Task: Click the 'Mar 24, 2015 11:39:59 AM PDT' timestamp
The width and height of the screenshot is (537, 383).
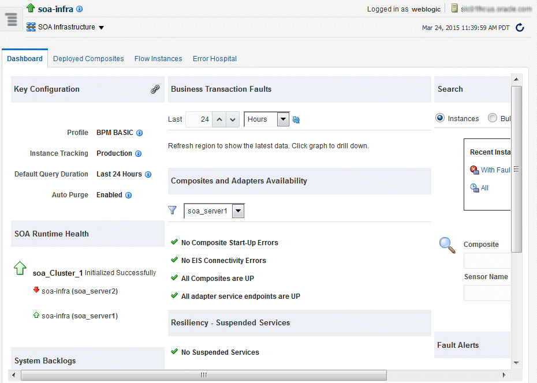Action: (466, 28)
